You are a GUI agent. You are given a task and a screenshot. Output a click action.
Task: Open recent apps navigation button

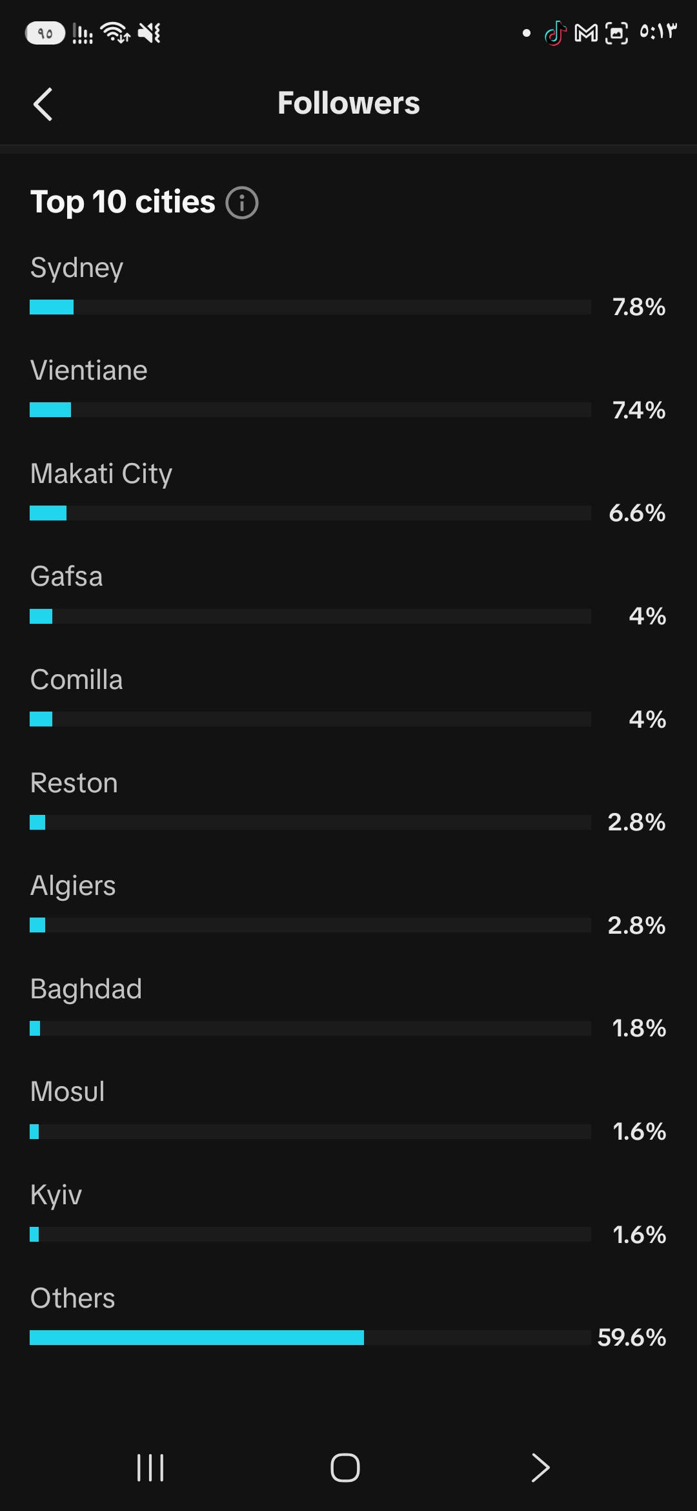point(150,1467)
